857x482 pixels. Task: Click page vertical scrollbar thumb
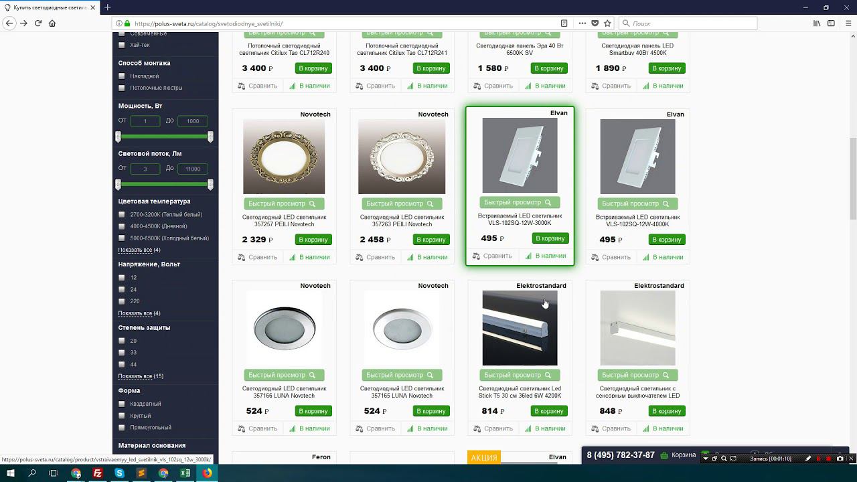tap(852, 177)
